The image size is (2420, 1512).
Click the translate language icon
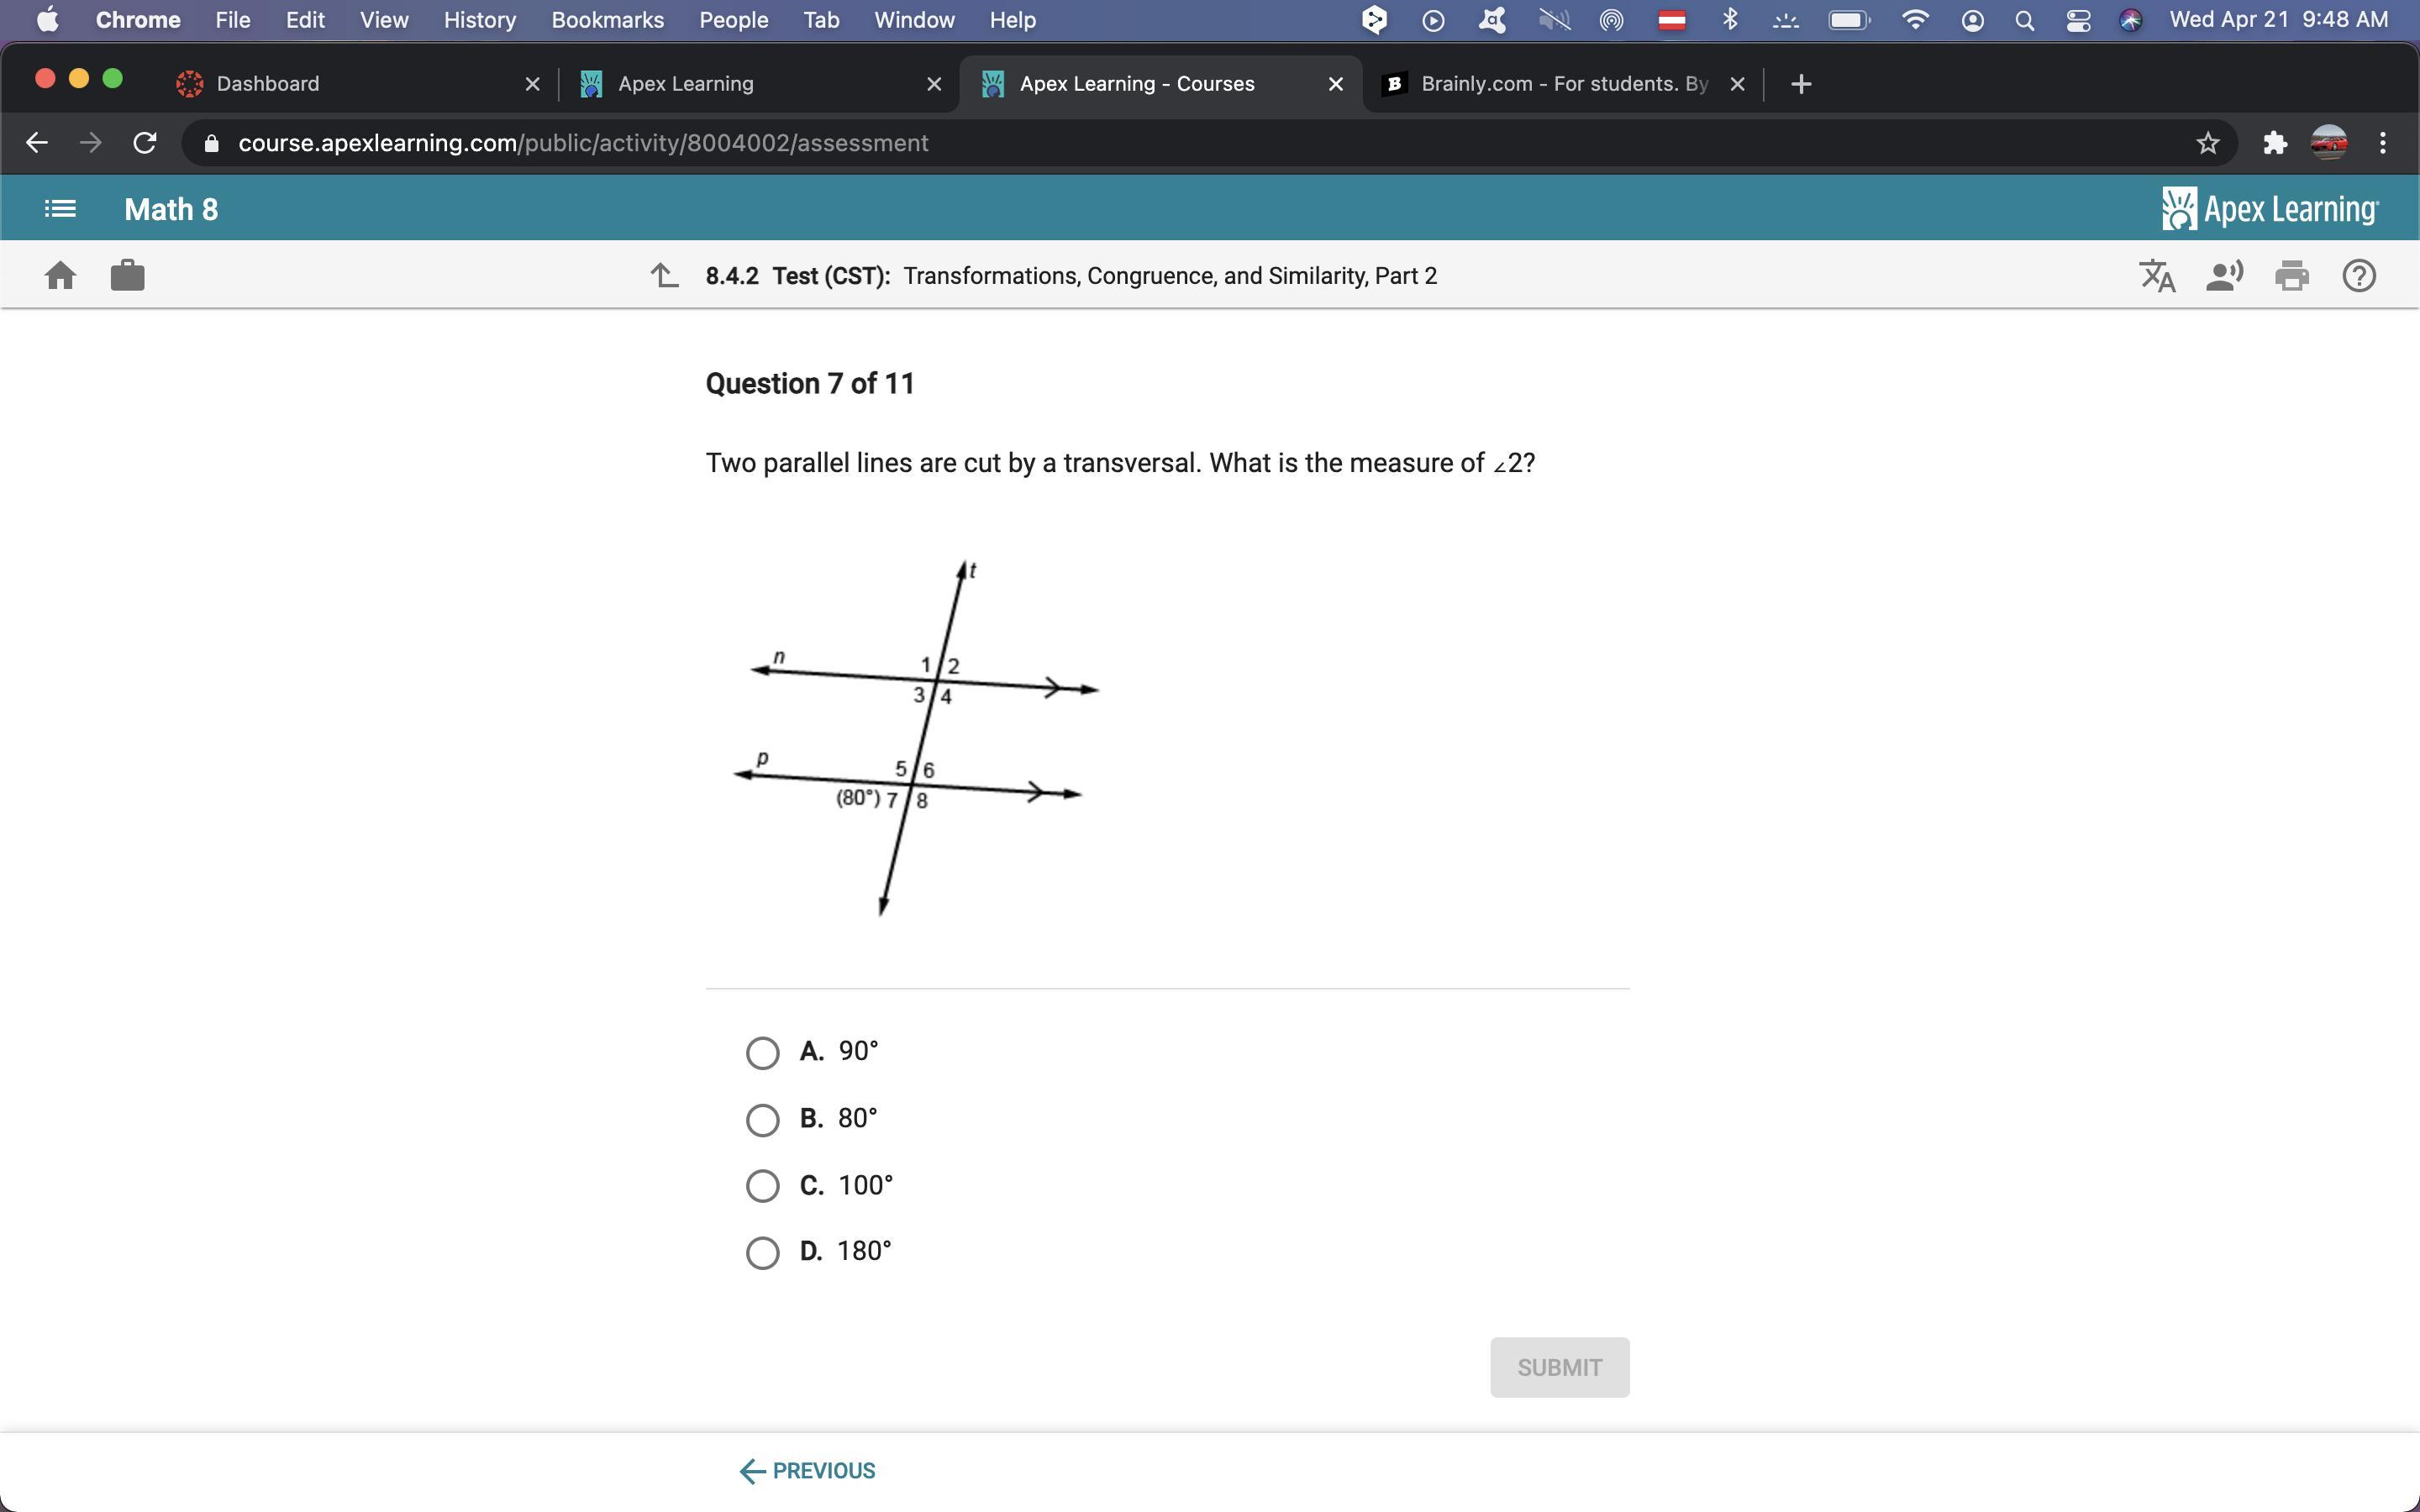click(x=2157, y=275)
